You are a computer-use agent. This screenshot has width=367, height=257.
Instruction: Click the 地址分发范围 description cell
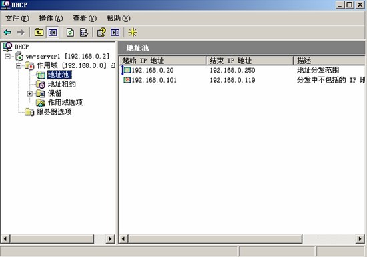pyautogui.click(x=318, y=70)
